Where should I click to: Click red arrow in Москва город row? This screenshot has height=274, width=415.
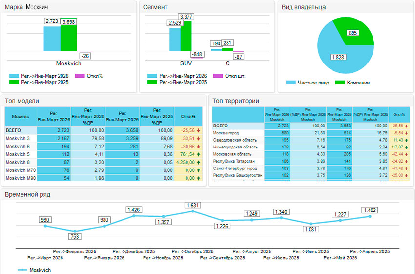pyautogui.click(x=407, y=133)
